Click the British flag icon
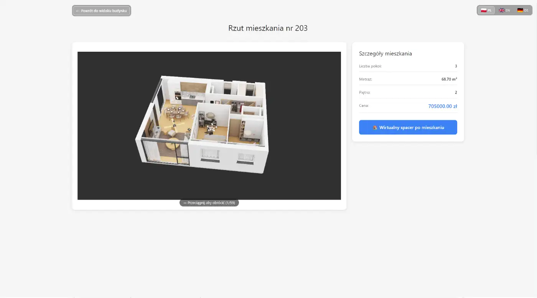The width and height of the screenshot is (537, 298). coord(501,10)
